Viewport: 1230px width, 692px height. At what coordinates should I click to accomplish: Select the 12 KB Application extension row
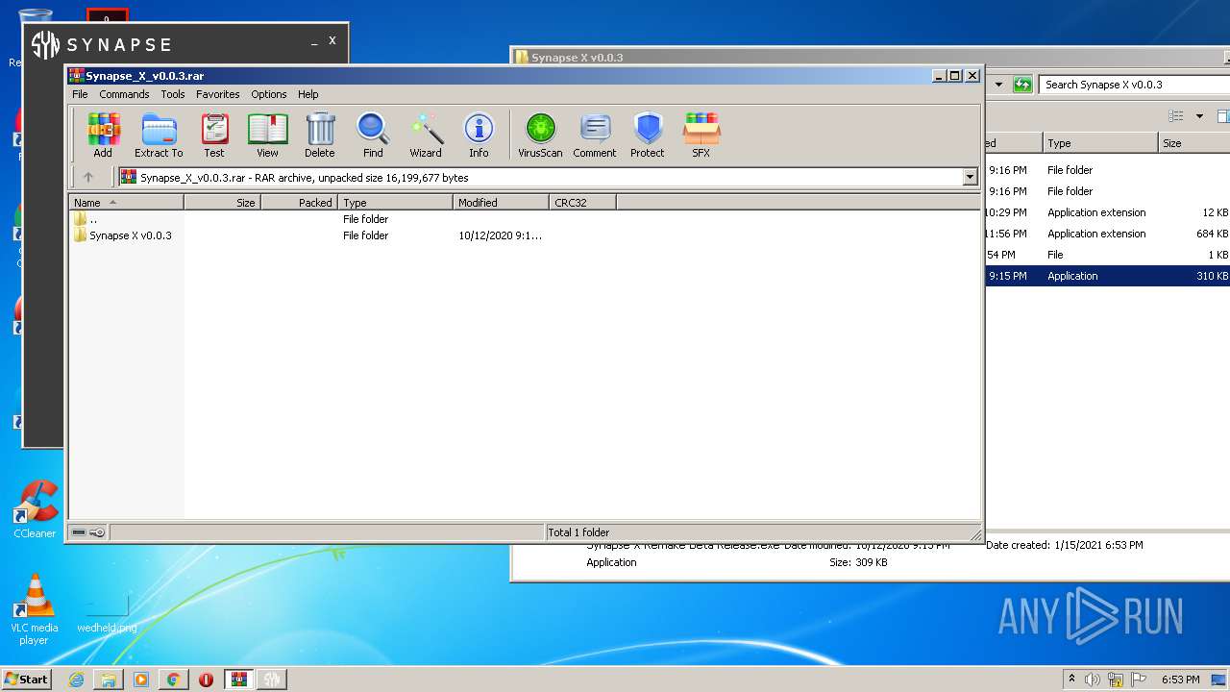1107,212
